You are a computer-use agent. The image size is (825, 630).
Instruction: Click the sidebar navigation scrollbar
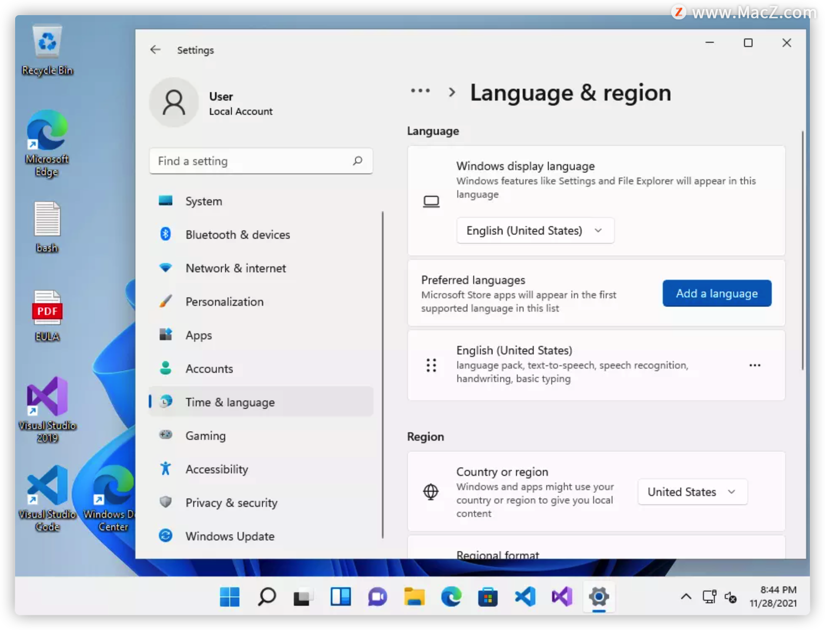click(x=382, y=374)
